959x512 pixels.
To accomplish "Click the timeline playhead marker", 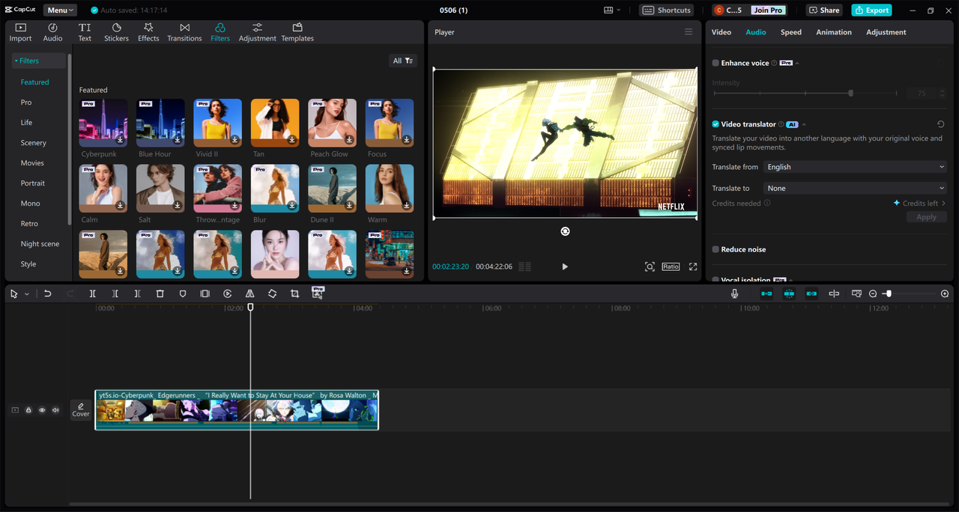I will 250,307.
